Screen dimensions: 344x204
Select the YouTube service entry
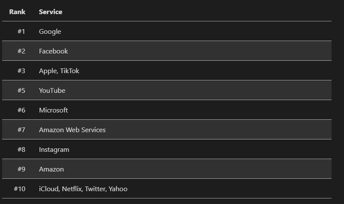click(x=52, y=90)
